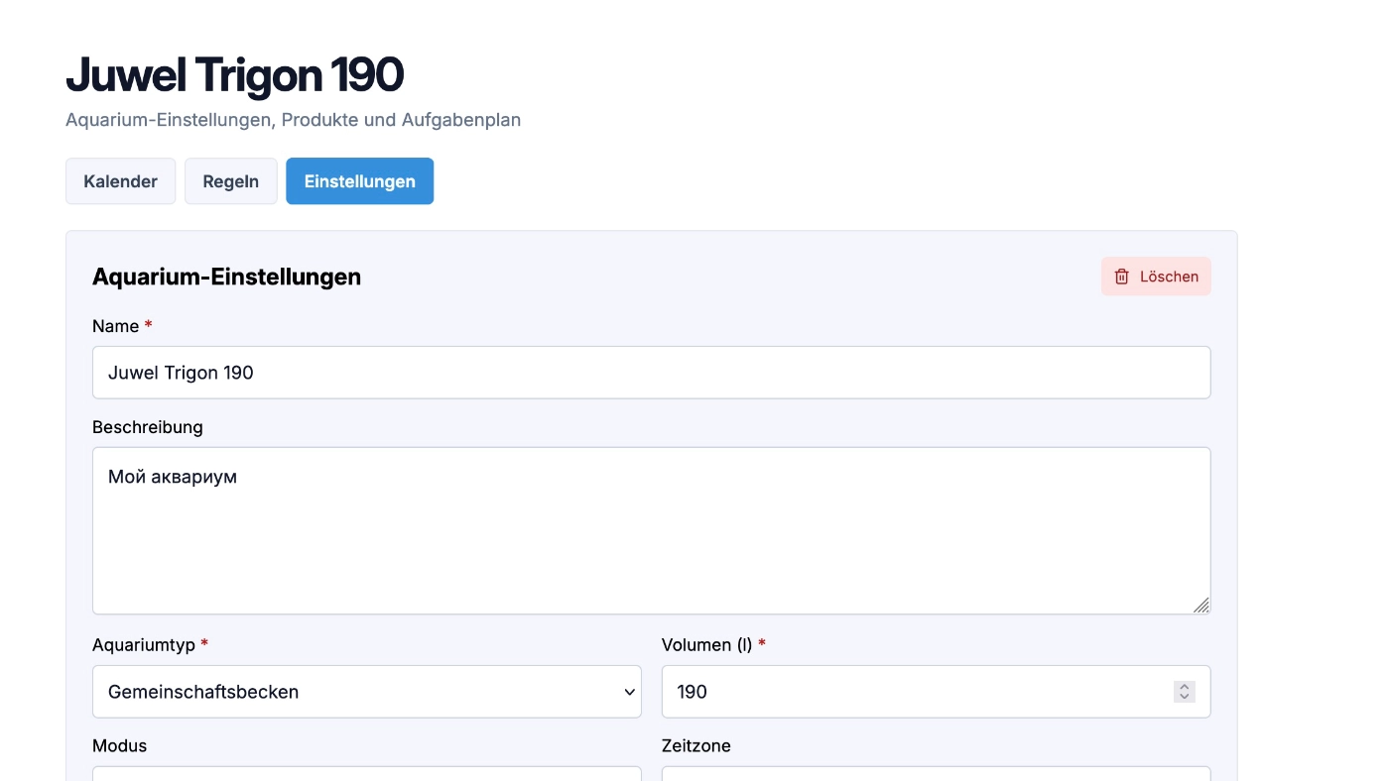Click the 'Aquarium-Einstellungen, Produkte und Aufgabenplan' subtitle

[294, 120]
